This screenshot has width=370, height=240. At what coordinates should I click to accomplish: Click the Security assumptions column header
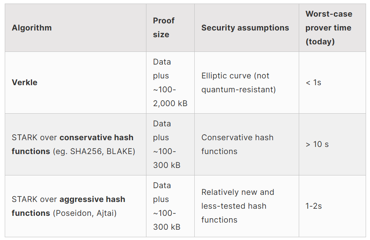(245, 28)
